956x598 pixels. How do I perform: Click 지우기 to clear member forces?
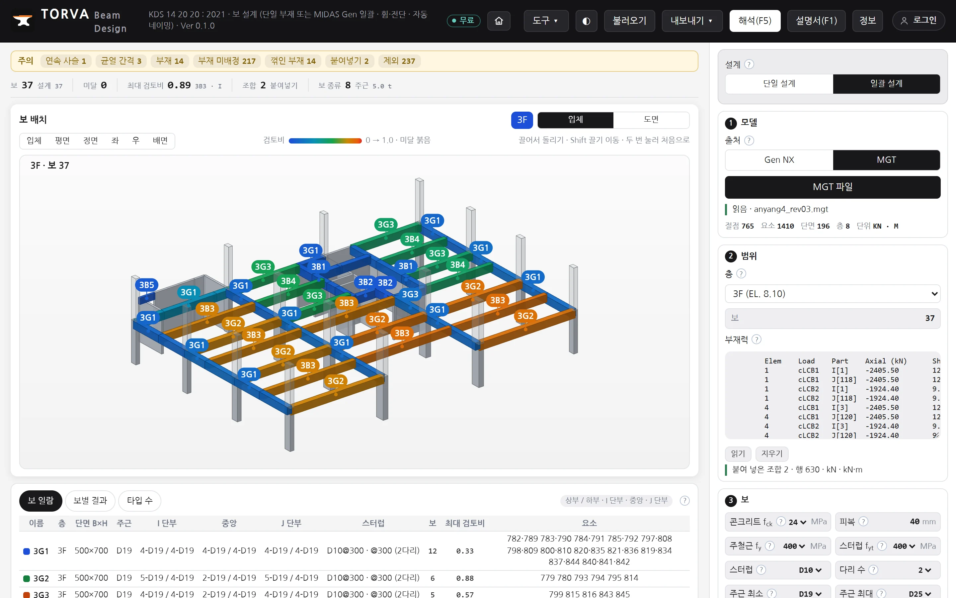click(x=772, y=453)
